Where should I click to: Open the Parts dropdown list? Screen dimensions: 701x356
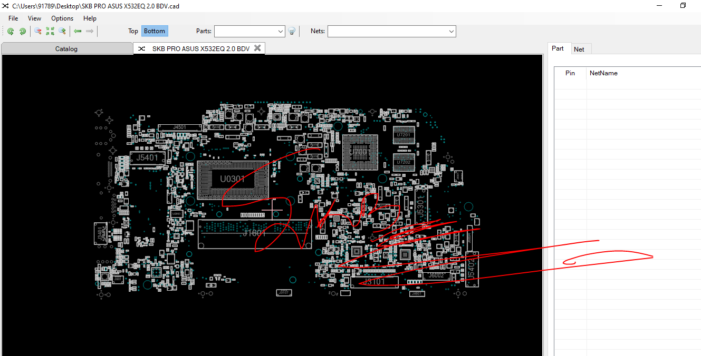281,32
